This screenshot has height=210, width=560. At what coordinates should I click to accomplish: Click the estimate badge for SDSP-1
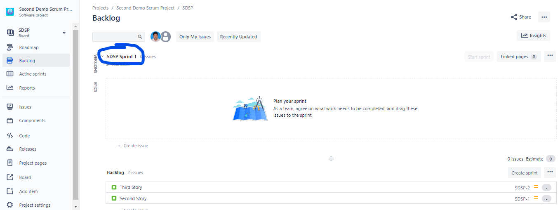546,199
